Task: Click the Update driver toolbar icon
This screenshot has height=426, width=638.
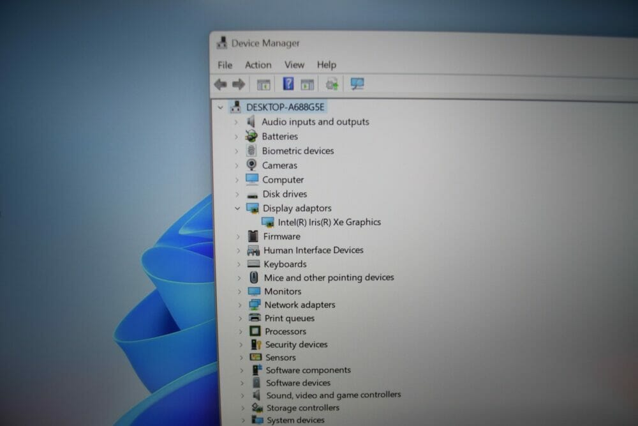Action: 332,84
